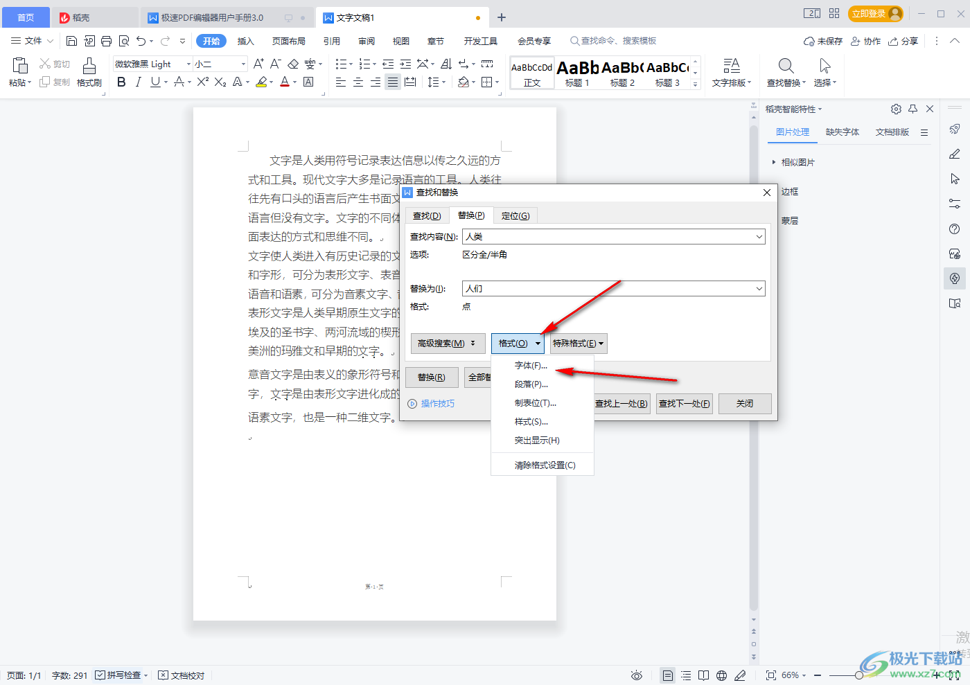
Task: Justify text alignment
Action: [393, 82]
